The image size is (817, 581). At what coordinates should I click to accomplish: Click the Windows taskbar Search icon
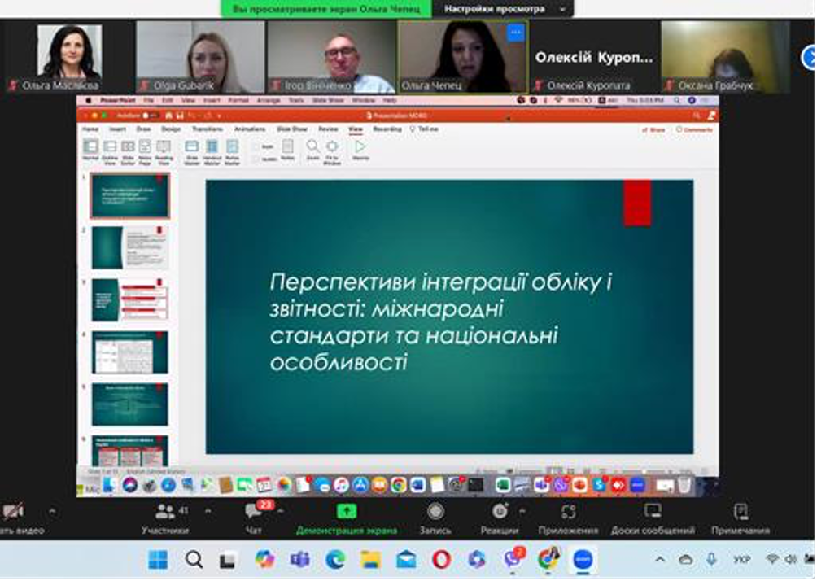pyautogui.click(x=194, y=560)
